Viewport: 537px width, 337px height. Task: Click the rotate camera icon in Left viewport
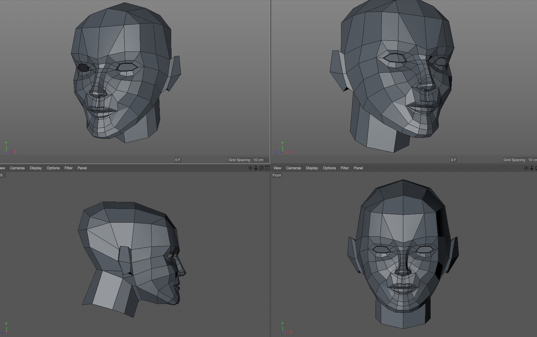click(x=261, y=168)
